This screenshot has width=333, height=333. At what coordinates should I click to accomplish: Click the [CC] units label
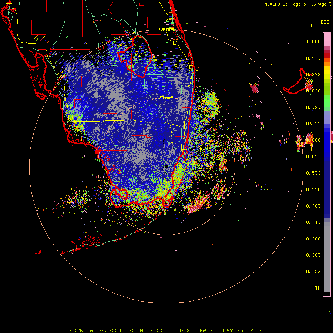click(316, 26)
